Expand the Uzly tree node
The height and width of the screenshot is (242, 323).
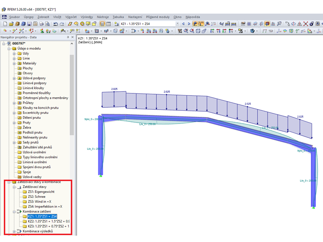click(x=14, y=53)
